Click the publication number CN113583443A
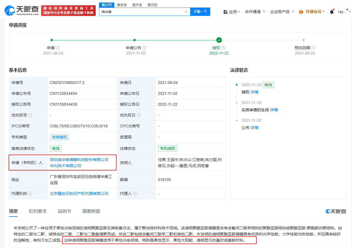The height and width of the screenshot is (248, 352). pyautogui.click(x=63, y=93)
